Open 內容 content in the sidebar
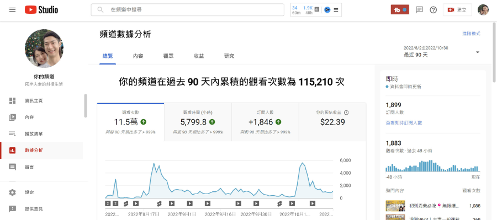Viewport: 497px width, 220px height. [41, 117]
